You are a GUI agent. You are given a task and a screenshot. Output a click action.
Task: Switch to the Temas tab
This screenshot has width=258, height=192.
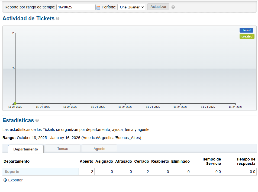point(63,149)
